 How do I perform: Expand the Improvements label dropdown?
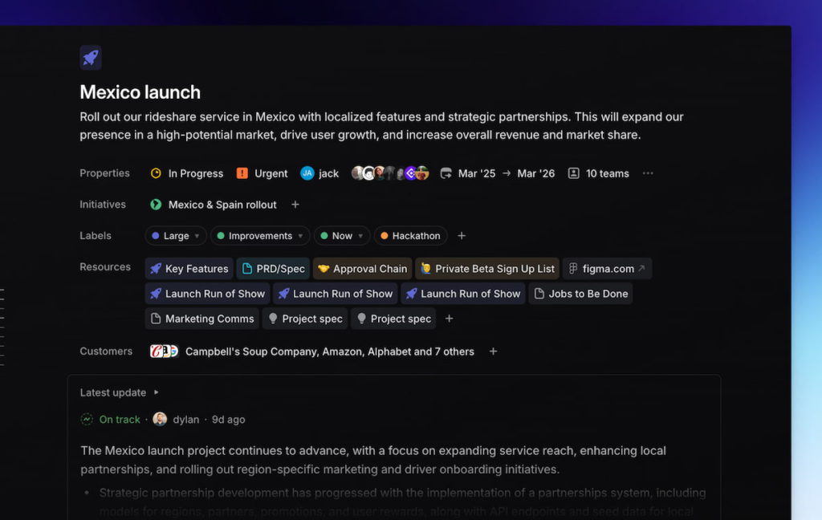pos(260,236)
